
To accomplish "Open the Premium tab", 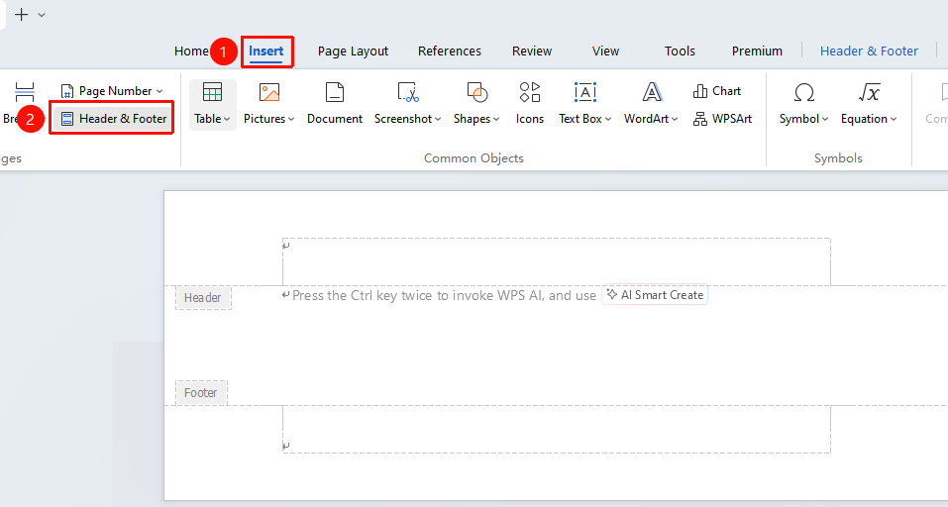I will 757,51.
